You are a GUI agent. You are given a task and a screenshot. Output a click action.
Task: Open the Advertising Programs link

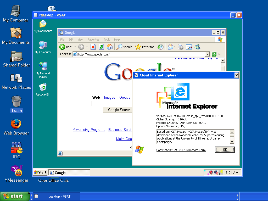point(89,130)
